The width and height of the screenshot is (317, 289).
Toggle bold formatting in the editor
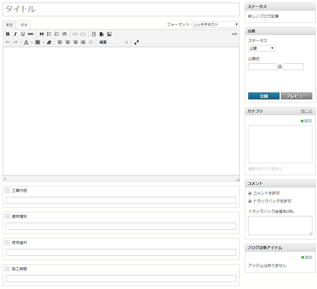8,34
